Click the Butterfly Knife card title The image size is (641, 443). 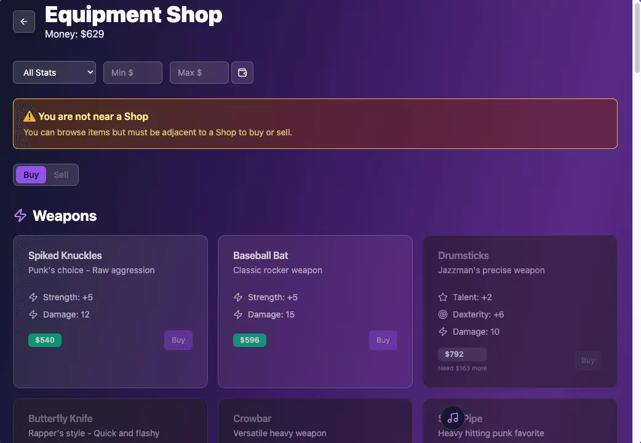pos(60,419)
